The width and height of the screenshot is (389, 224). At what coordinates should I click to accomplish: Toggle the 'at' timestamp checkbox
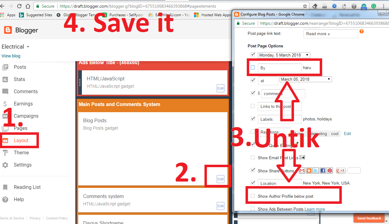coord(253,80)
